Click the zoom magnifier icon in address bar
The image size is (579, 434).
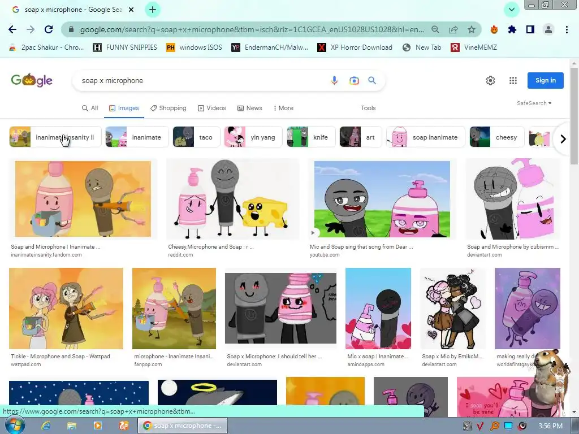435,29
